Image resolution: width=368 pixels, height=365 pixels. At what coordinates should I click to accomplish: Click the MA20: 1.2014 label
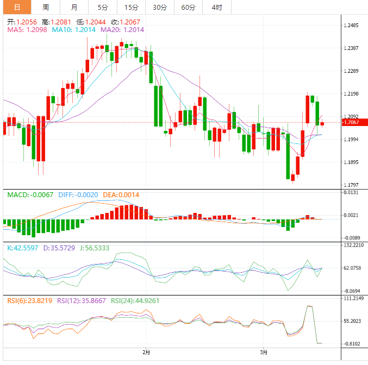(x=122, y=30)
